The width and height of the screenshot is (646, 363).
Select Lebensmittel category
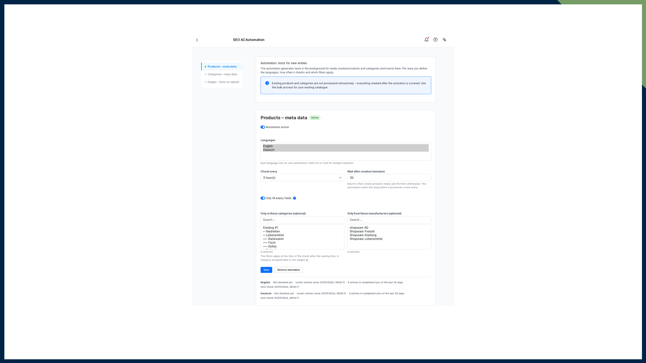302,235
